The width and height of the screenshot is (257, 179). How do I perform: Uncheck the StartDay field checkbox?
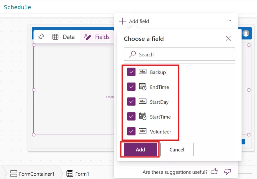pos(131,101)
